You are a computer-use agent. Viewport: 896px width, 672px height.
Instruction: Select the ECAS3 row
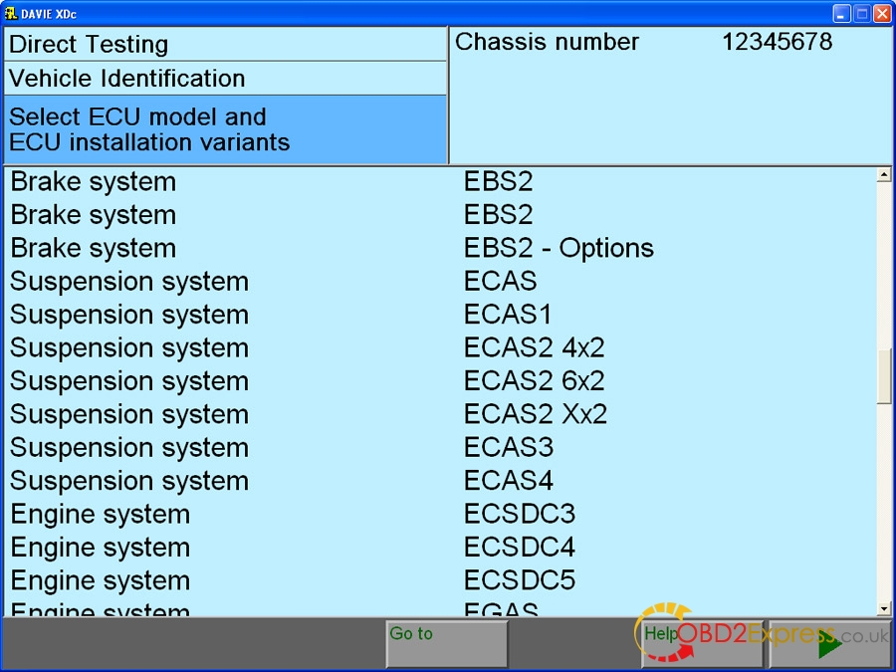point(440,447)
